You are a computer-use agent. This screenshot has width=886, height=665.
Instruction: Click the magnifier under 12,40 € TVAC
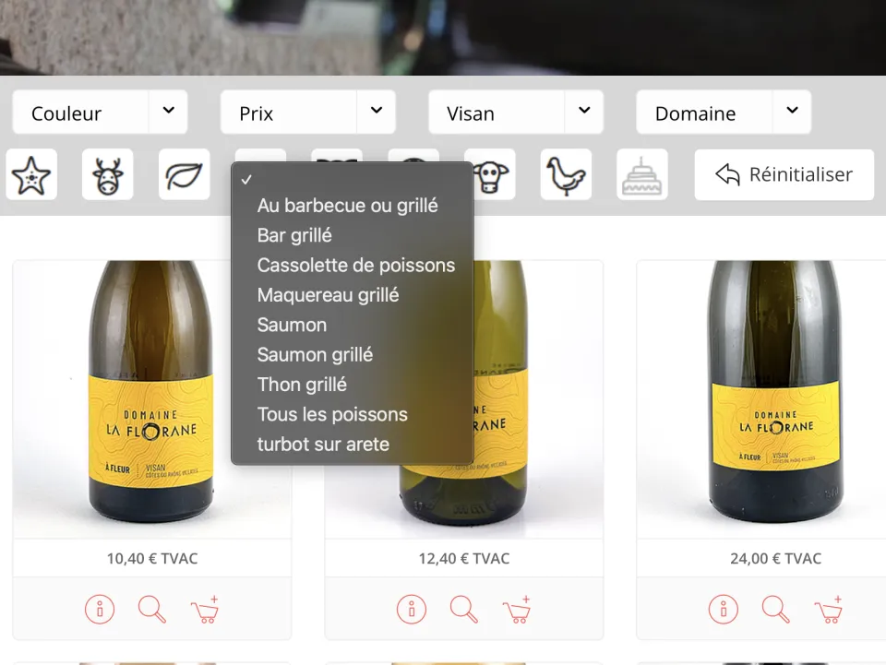click(464, 609)
